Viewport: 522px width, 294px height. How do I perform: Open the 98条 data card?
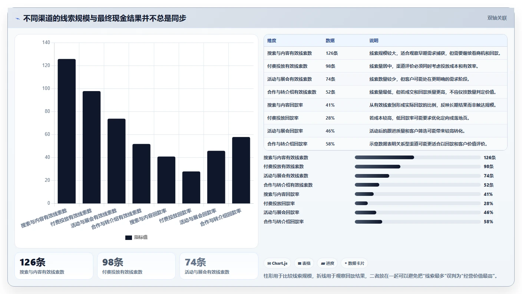coord(136,266)
